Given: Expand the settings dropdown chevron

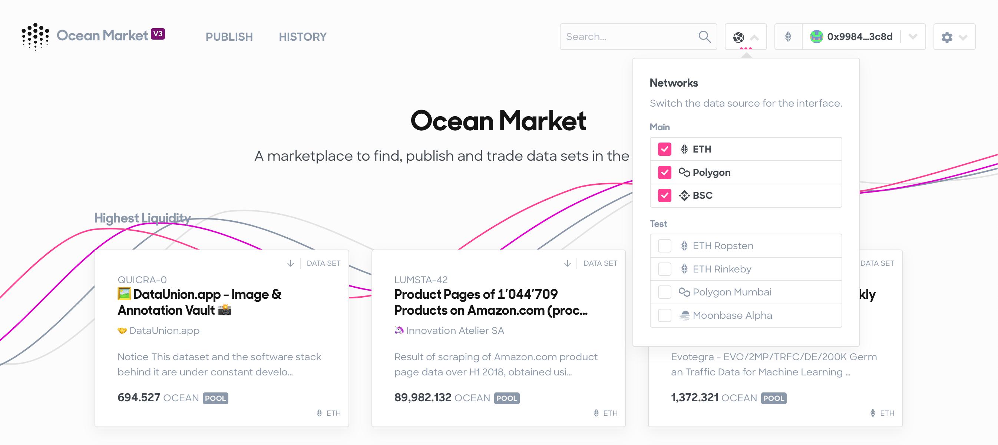Looking at the screenshot, I should 963,37.
